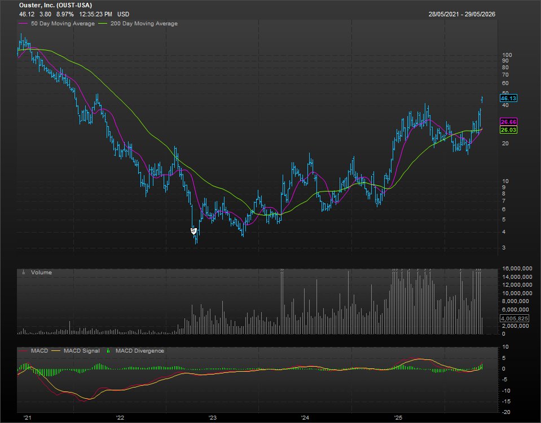
Task: Click the '-15' MACD axis label
Action: pyautogui.click(x=506, y=401)
